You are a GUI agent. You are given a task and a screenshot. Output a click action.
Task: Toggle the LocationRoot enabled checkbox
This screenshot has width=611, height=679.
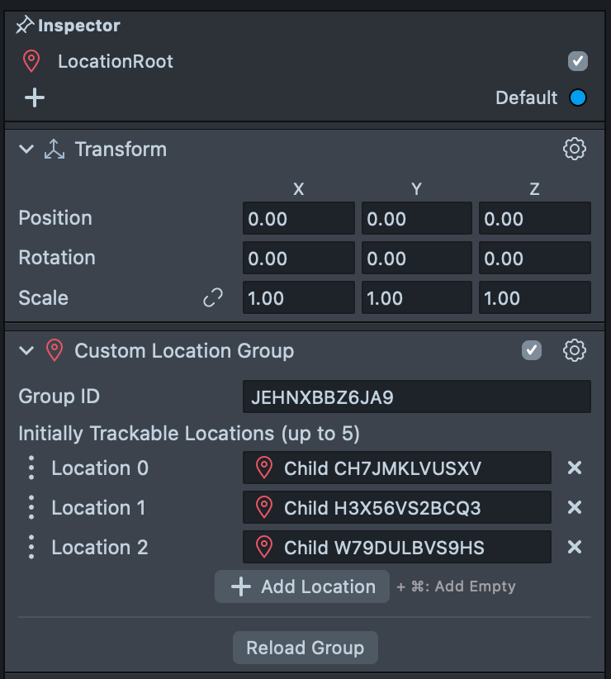point(577,61)
